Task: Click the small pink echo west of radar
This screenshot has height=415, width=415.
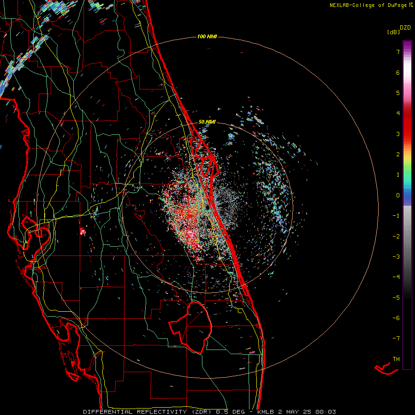Action: pos(83,231)
